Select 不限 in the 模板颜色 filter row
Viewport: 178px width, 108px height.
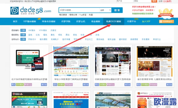tap(23, 35)
